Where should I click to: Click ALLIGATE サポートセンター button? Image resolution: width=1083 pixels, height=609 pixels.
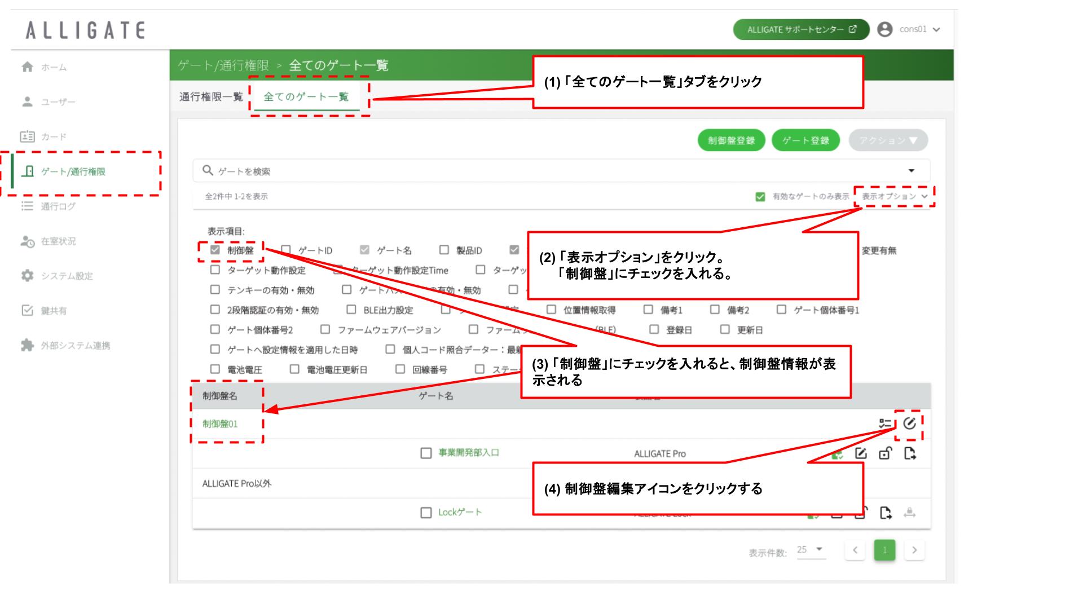[x=802, y=29]
